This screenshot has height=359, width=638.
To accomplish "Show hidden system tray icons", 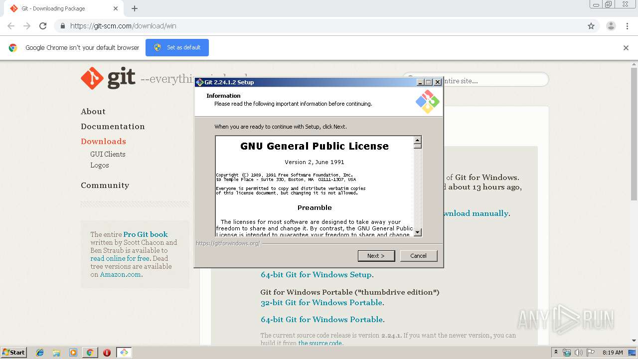I will (556, 352).
